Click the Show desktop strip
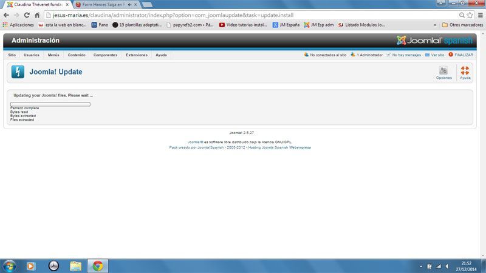Image resolution: width=486 pixels, height=273 pixels. pos(484,266)
